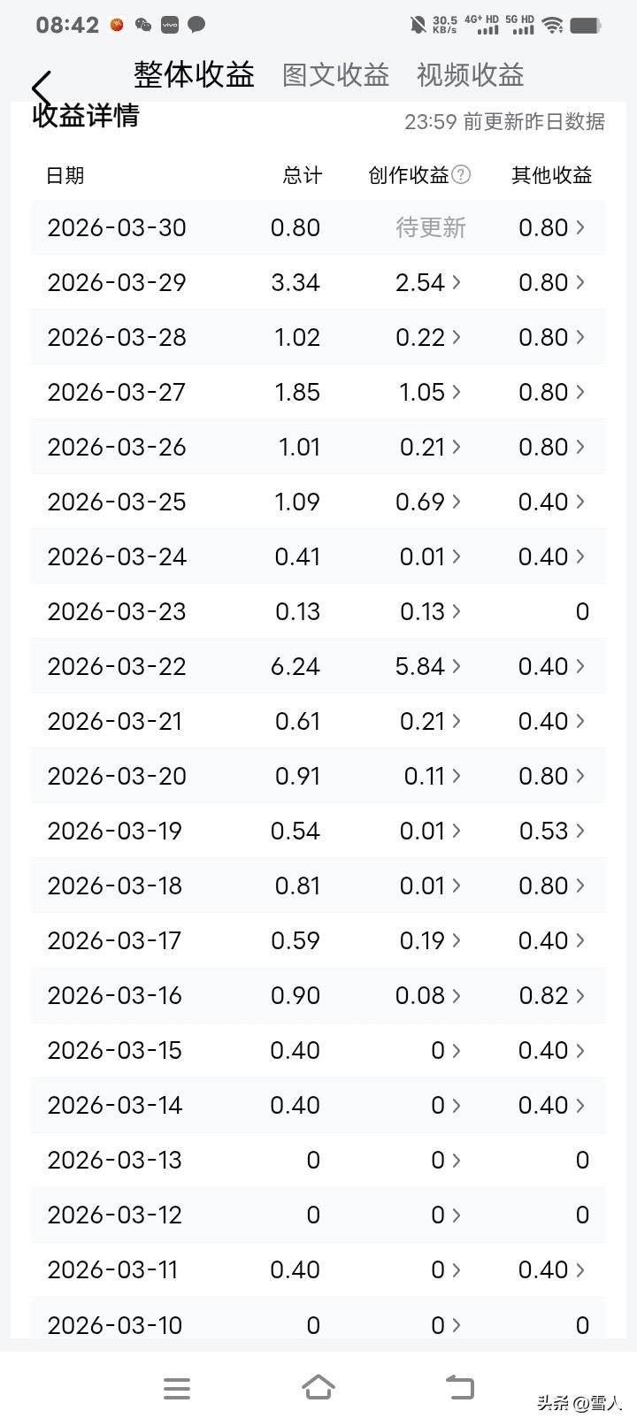Expand creation income 2.54 for 2026-03-29
Screen dimensions: 637x1426
coord(429,282)
